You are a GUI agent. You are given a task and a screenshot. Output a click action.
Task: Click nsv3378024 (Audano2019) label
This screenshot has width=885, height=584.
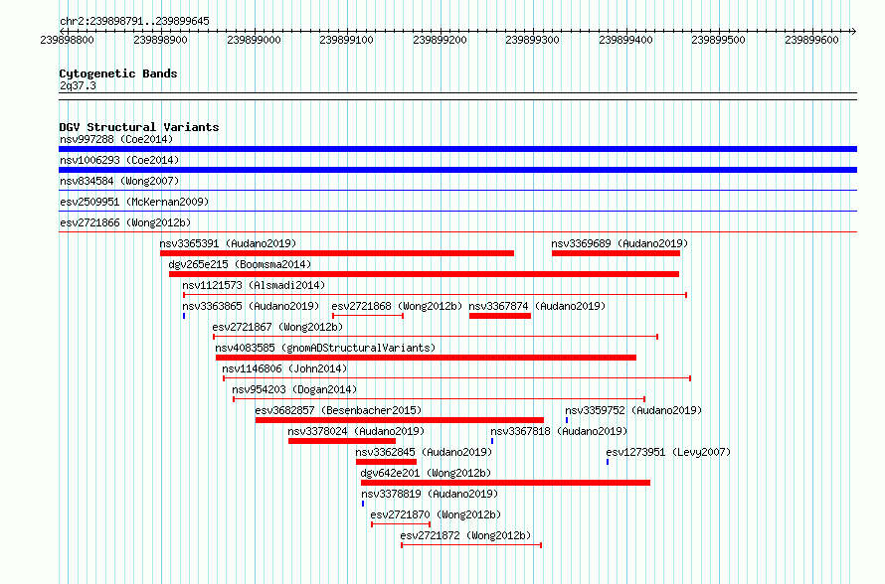pos(356,431)
